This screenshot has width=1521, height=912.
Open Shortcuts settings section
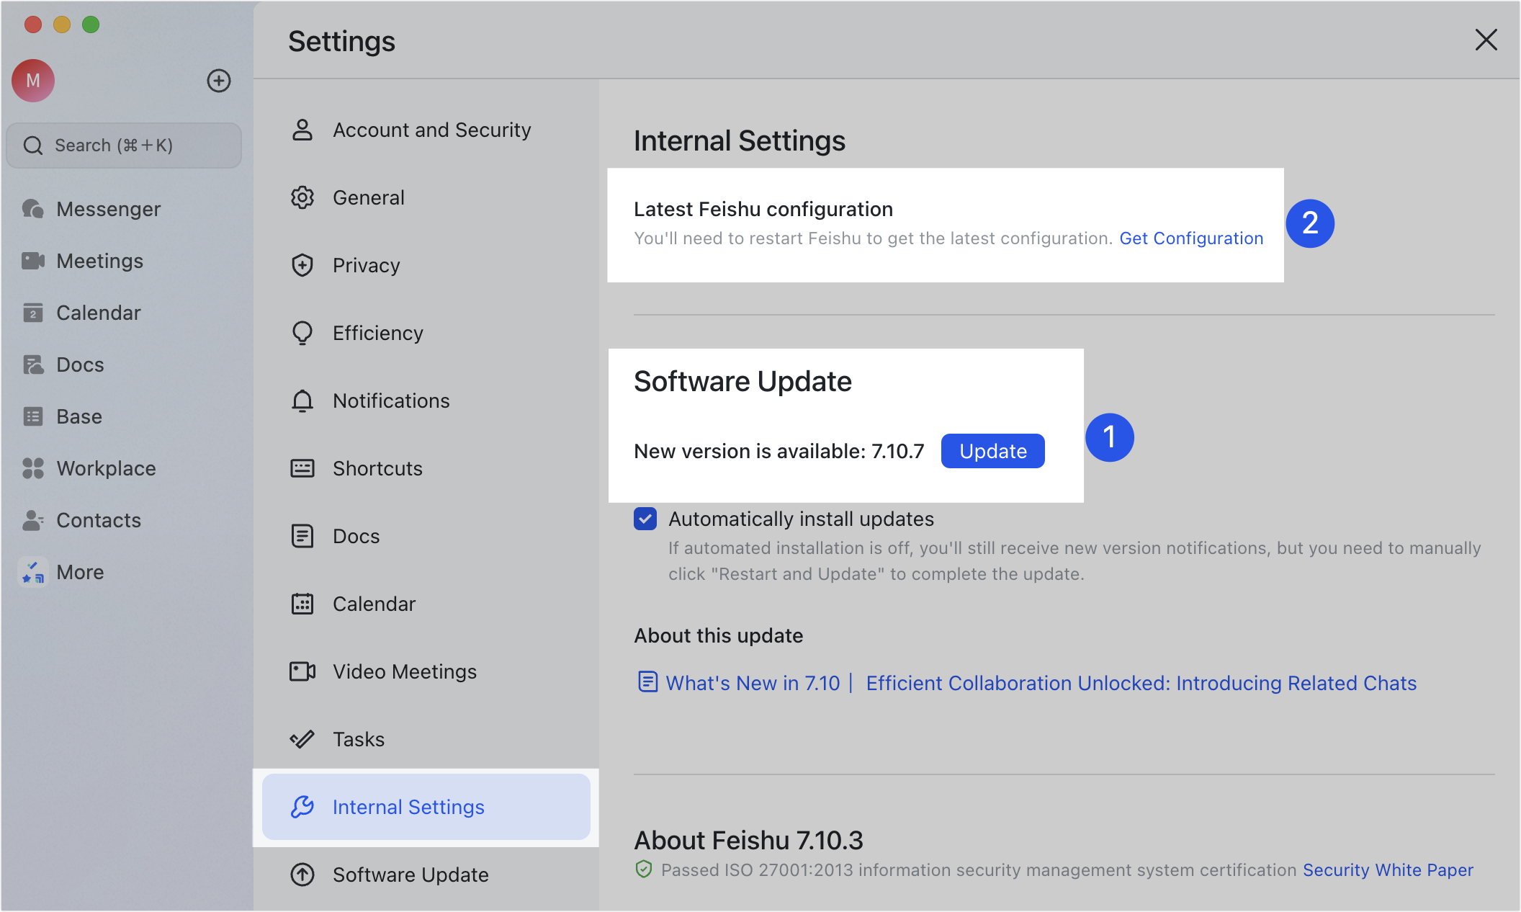(377, 468)
